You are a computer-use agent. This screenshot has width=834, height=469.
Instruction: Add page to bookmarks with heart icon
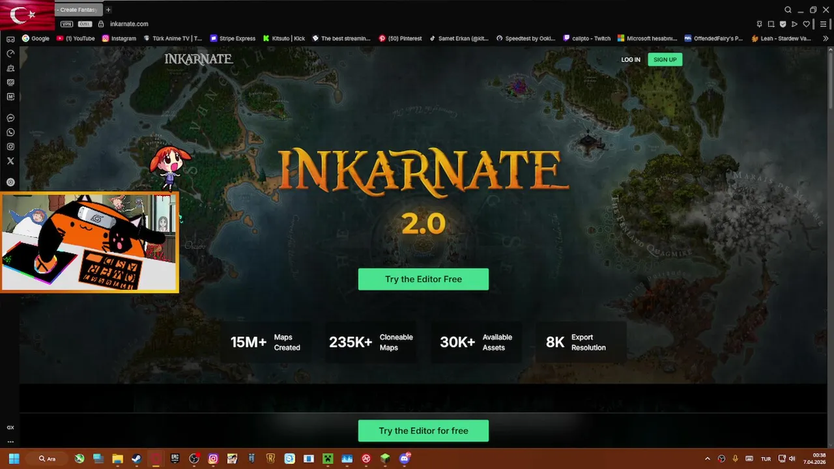coord(806,24)
